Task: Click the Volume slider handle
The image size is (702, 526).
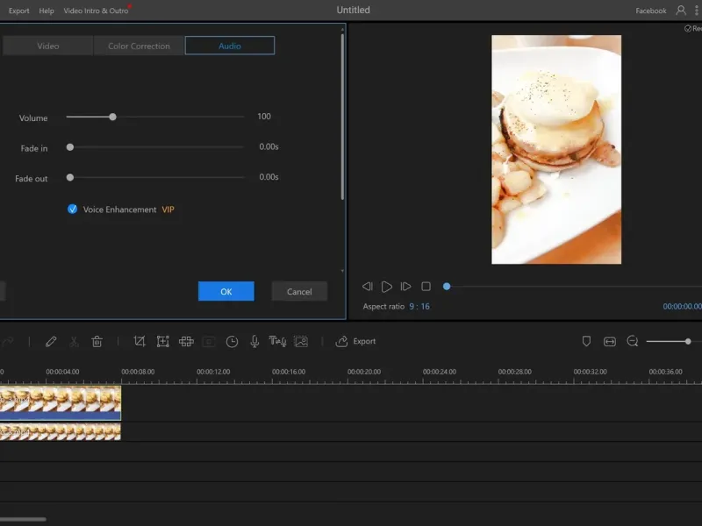Action: pyautogui.click(x=112, y=117)
